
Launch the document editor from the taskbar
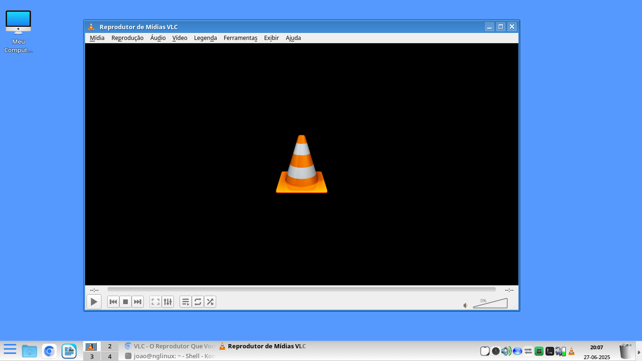point(69,351)
